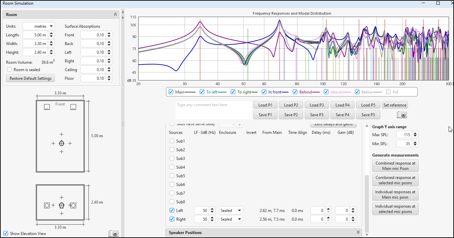
Task: Click the comment text field
Action: coord(214,110)
